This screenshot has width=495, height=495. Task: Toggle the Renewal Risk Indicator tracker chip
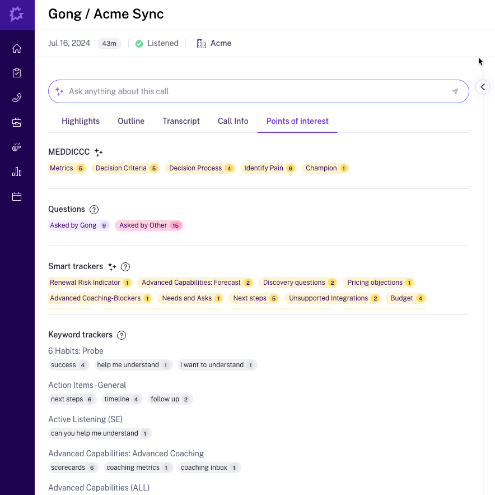pyautogui.click(x=90, y=283)
